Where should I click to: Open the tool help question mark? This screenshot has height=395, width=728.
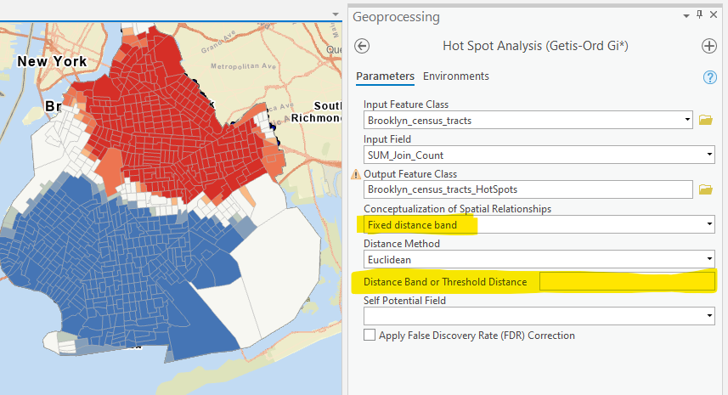point(710,77)
